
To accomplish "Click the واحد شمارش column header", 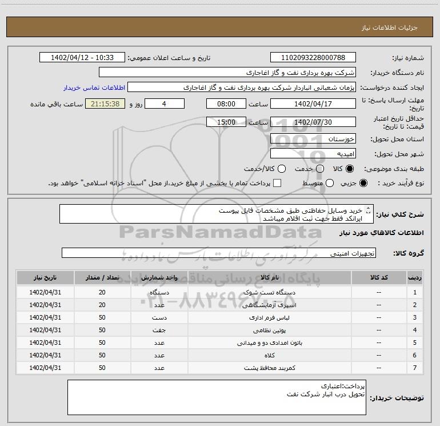I will click(159, 277).
